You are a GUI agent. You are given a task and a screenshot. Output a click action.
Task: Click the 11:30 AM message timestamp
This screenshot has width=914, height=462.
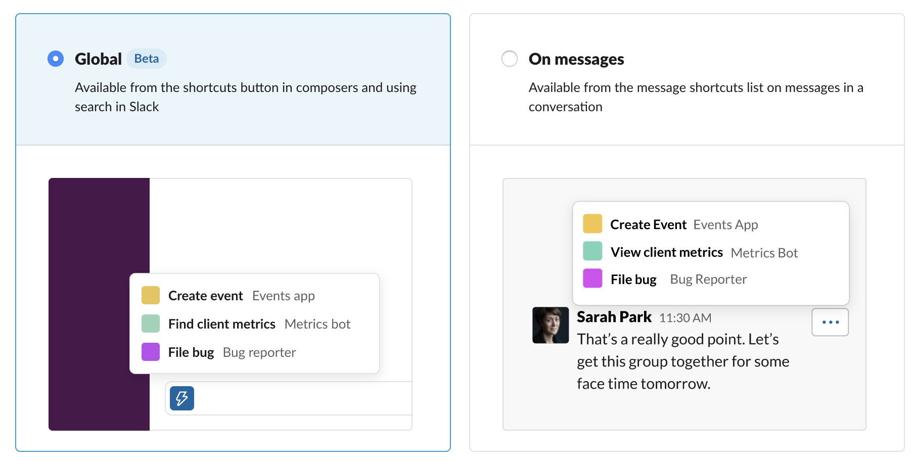click(x=685, y=318)
